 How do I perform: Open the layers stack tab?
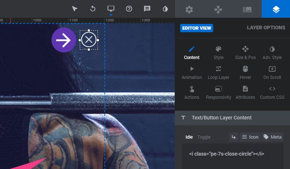[x=276, y=9]
